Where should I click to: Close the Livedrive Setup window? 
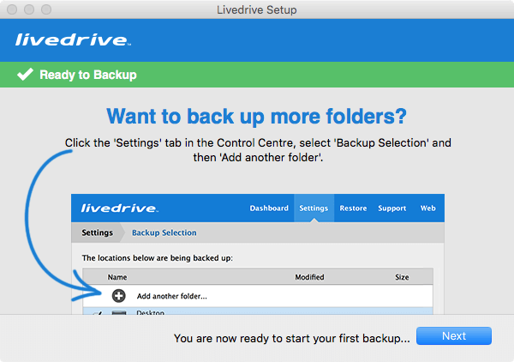[x=12, y=9]
